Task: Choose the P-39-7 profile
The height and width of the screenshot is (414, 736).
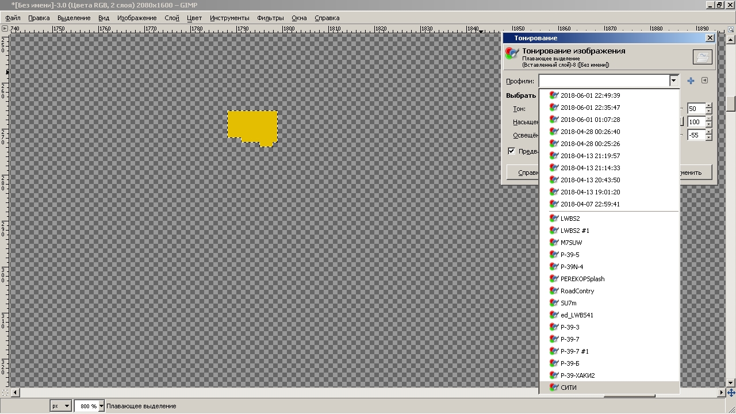Action: [x=609, y=339]
